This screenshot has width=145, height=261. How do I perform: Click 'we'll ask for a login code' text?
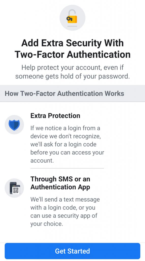(x=63, y=144)
